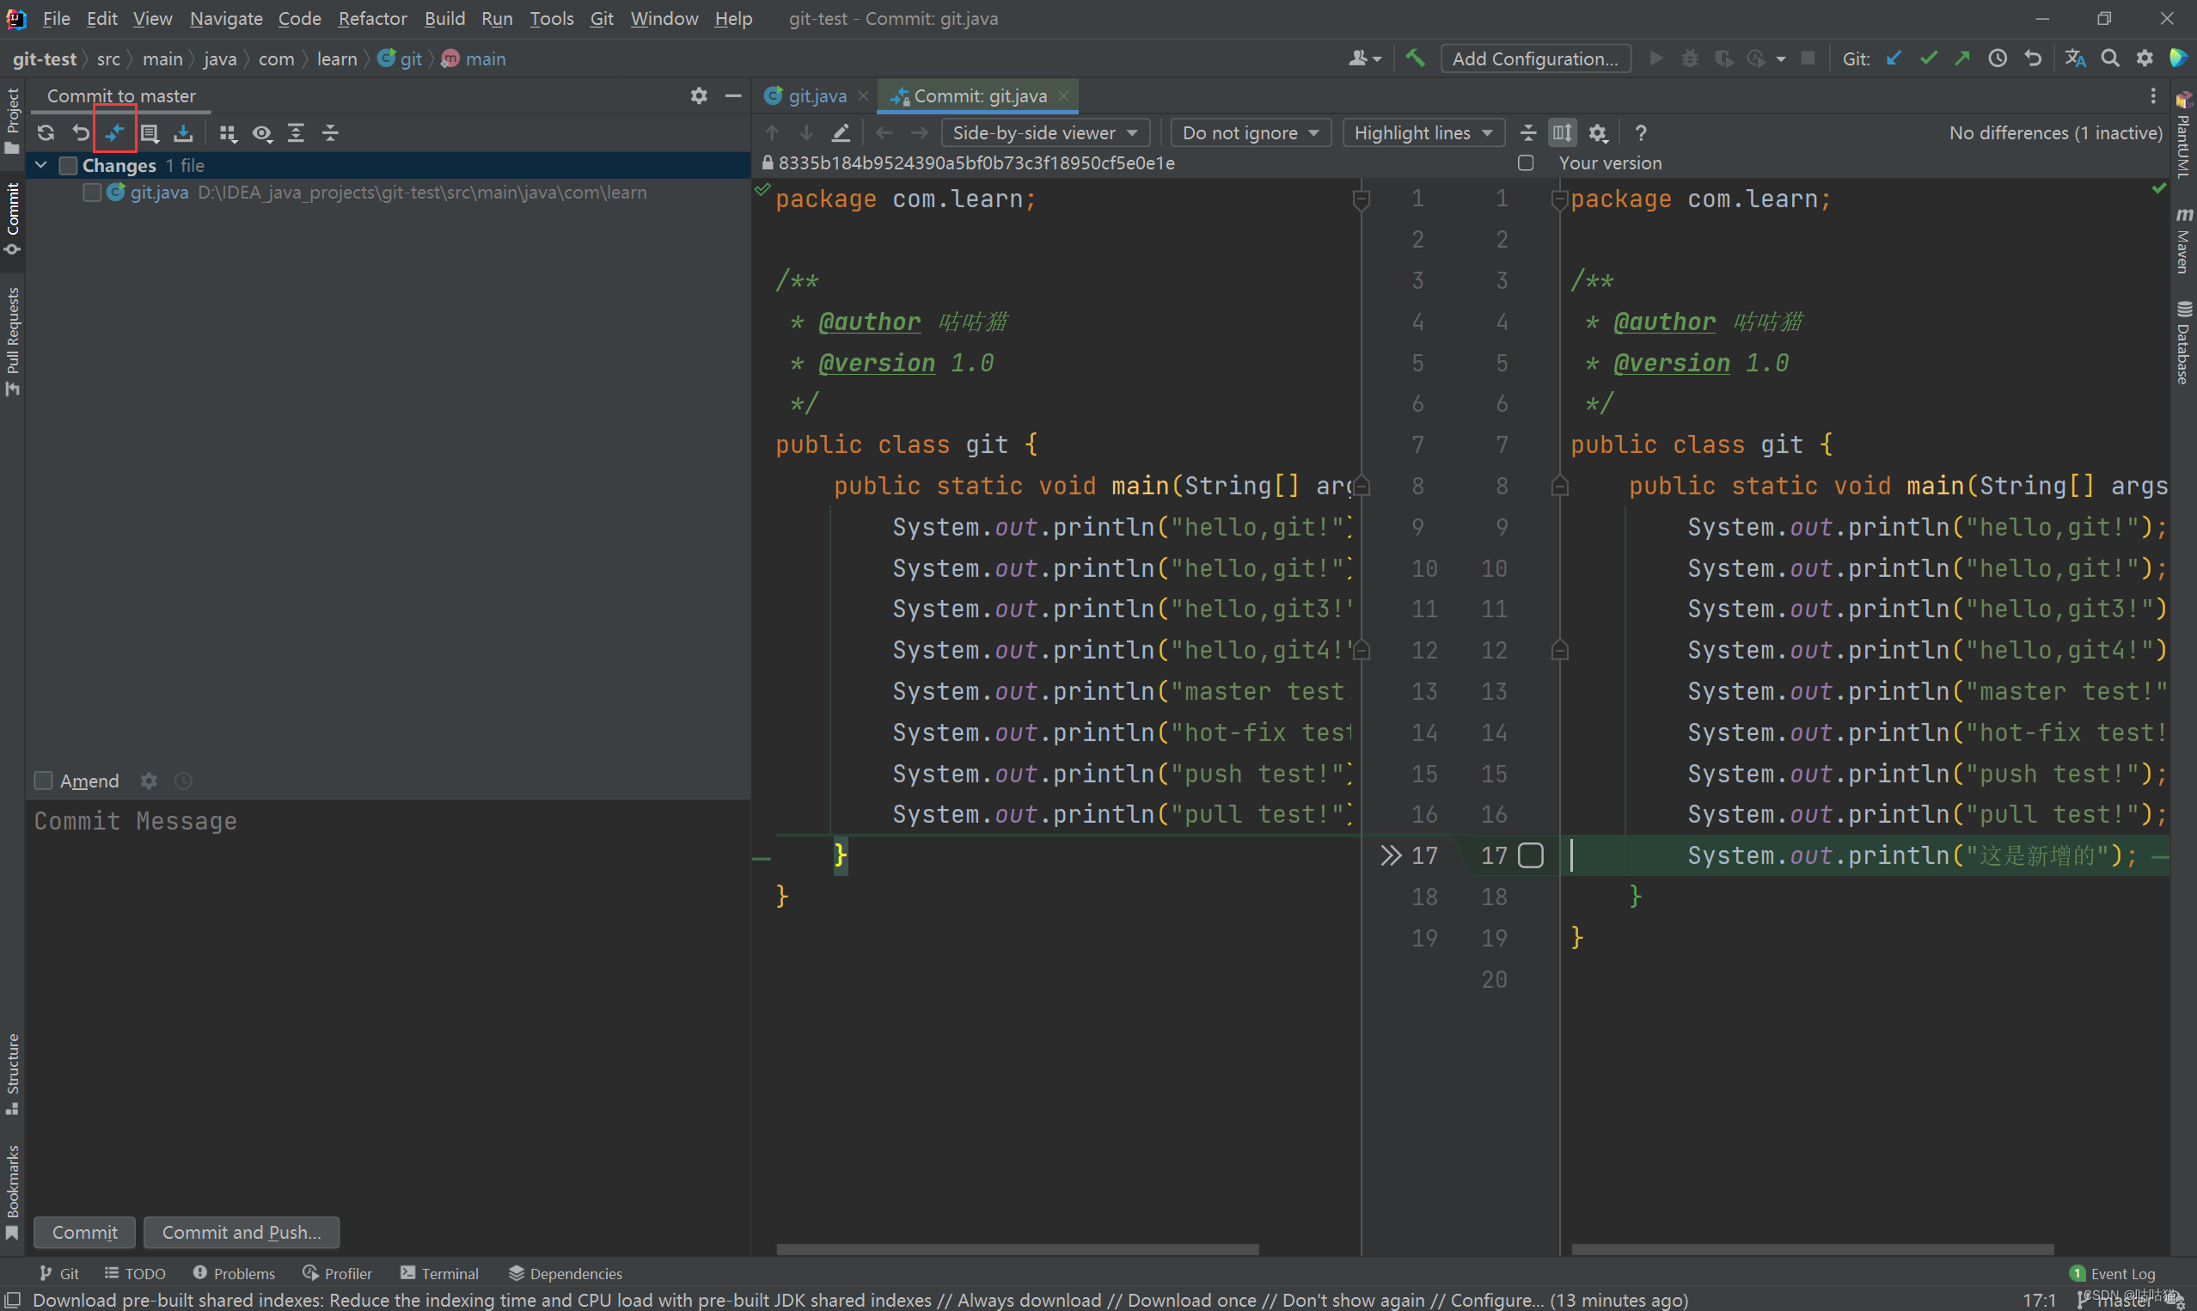Click the Rollback icon in Commit toolbar
This screenshot has height=1311, width=2197.
(80, 132)
